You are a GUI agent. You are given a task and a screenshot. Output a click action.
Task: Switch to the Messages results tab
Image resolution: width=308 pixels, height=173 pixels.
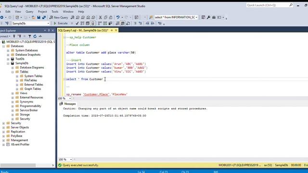click(67, 104)
